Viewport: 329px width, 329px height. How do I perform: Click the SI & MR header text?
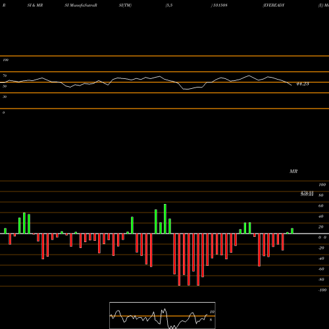click(35, 5)
